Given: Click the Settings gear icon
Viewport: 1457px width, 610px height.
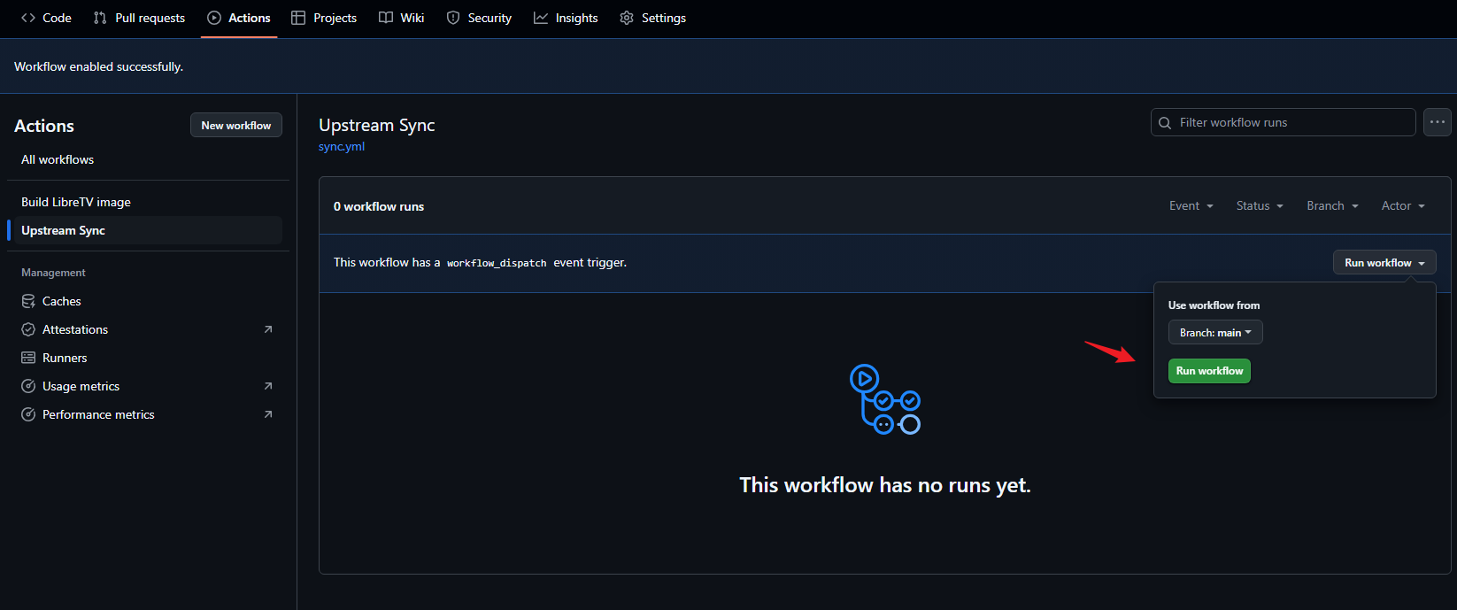Looking at the screenshot, I should (627, 18).
